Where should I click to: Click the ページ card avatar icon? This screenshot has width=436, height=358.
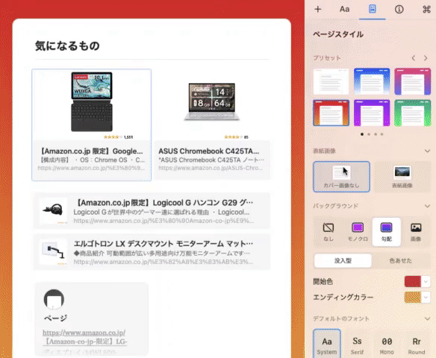pyautogui.click(x=54, y=299)
